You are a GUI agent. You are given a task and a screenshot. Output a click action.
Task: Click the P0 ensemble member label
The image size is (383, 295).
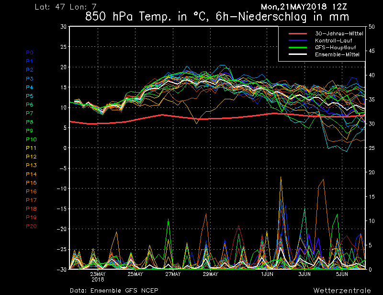29,53
